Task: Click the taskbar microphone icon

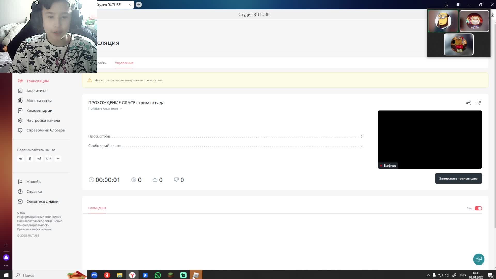Action: 434,275
